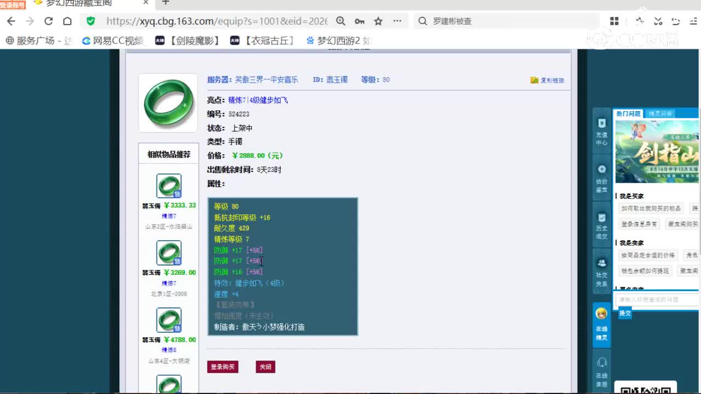
Task: Open the 服务广场 bookmark
Action: [x=38, y=40]
